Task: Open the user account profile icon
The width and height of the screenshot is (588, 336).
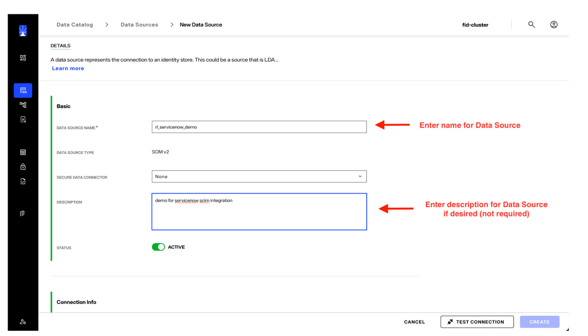Action: click(x=554, y=25)
